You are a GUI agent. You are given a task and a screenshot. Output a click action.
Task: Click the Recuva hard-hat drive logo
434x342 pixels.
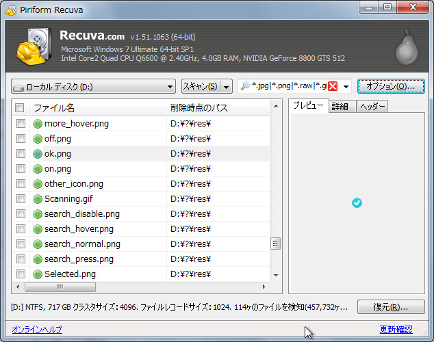click(34, 47)
